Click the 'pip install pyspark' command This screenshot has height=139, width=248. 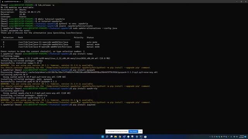(x=84, y=70)
